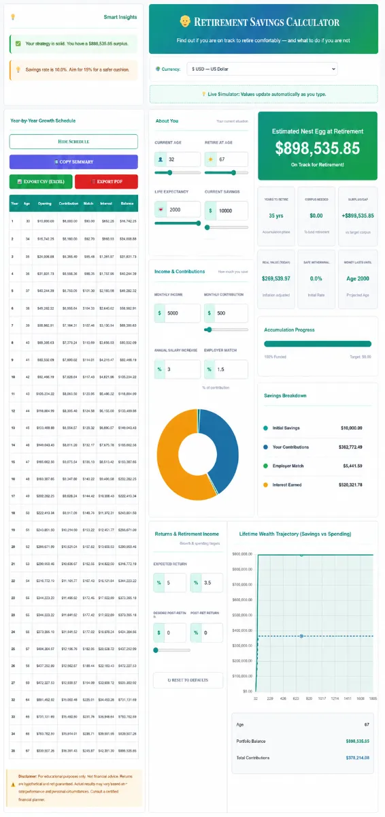The image size is (385, 817).
Task: Click the heart icon in Life Expectancy field
Action: (x=161, y=210)
